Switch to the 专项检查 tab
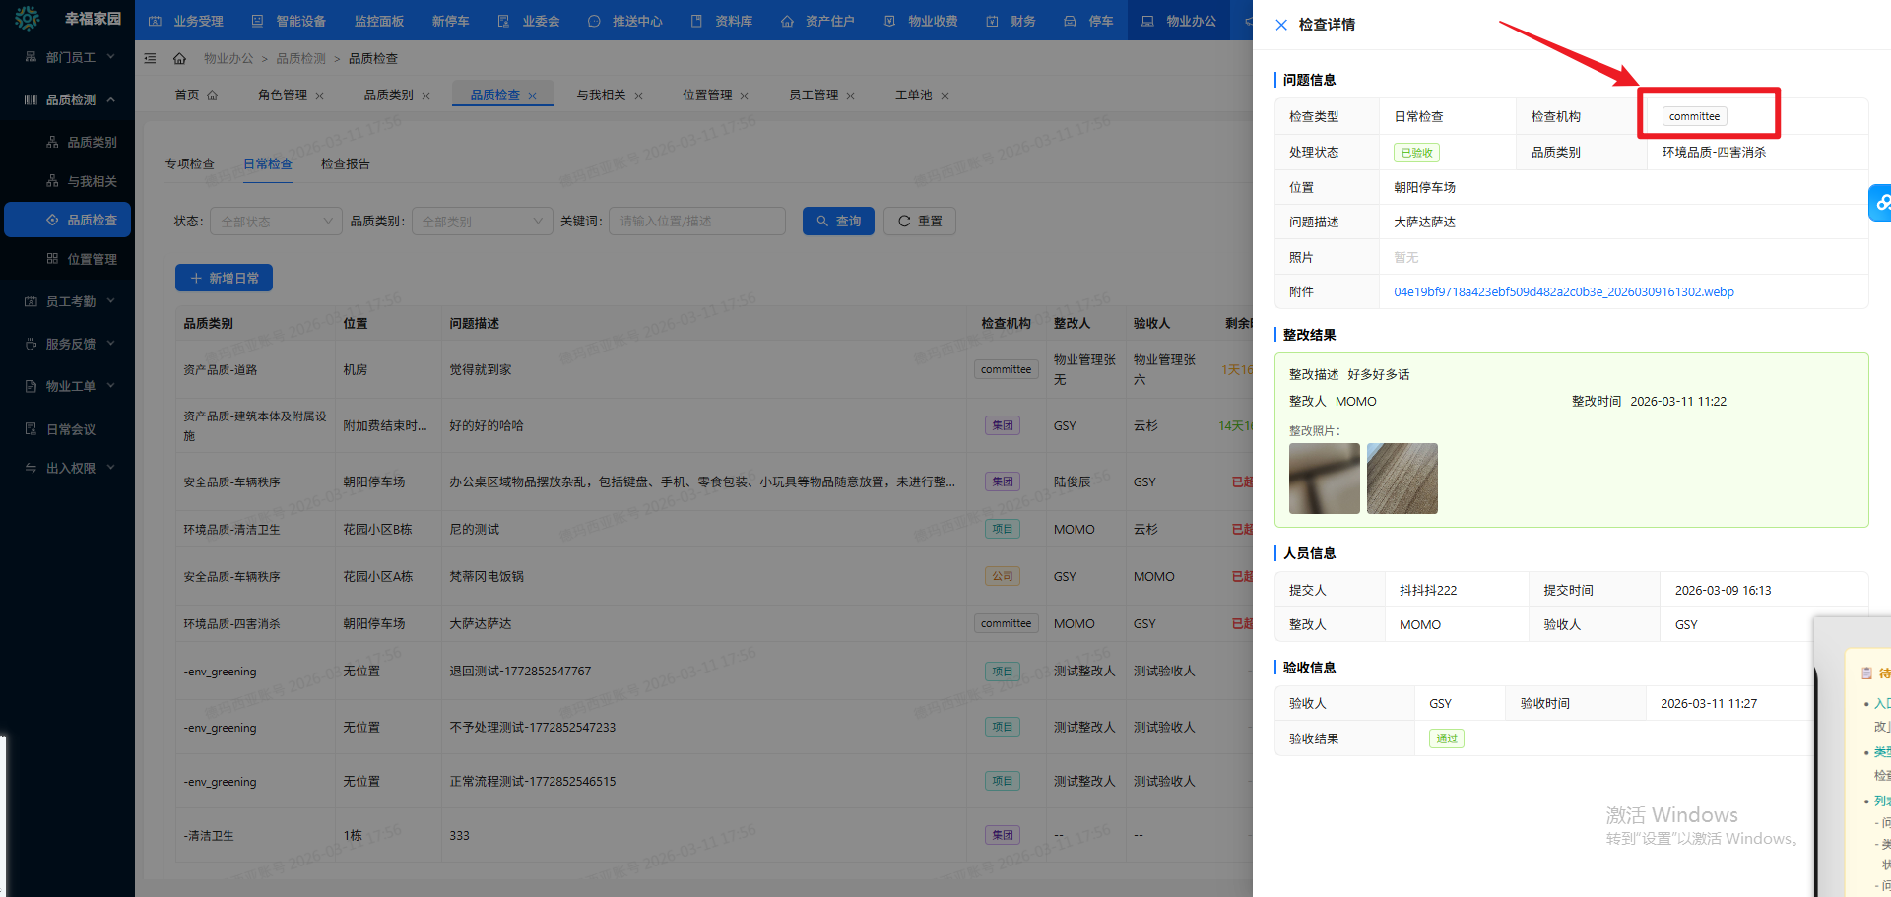 pos(189,164)
